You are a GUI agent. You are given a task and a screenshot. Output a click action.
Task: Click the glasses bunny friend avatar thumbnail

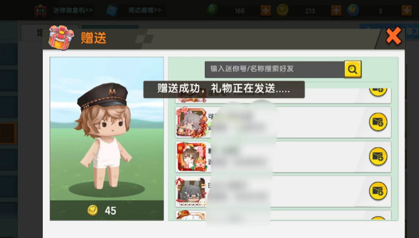click(x=191, y=191)
